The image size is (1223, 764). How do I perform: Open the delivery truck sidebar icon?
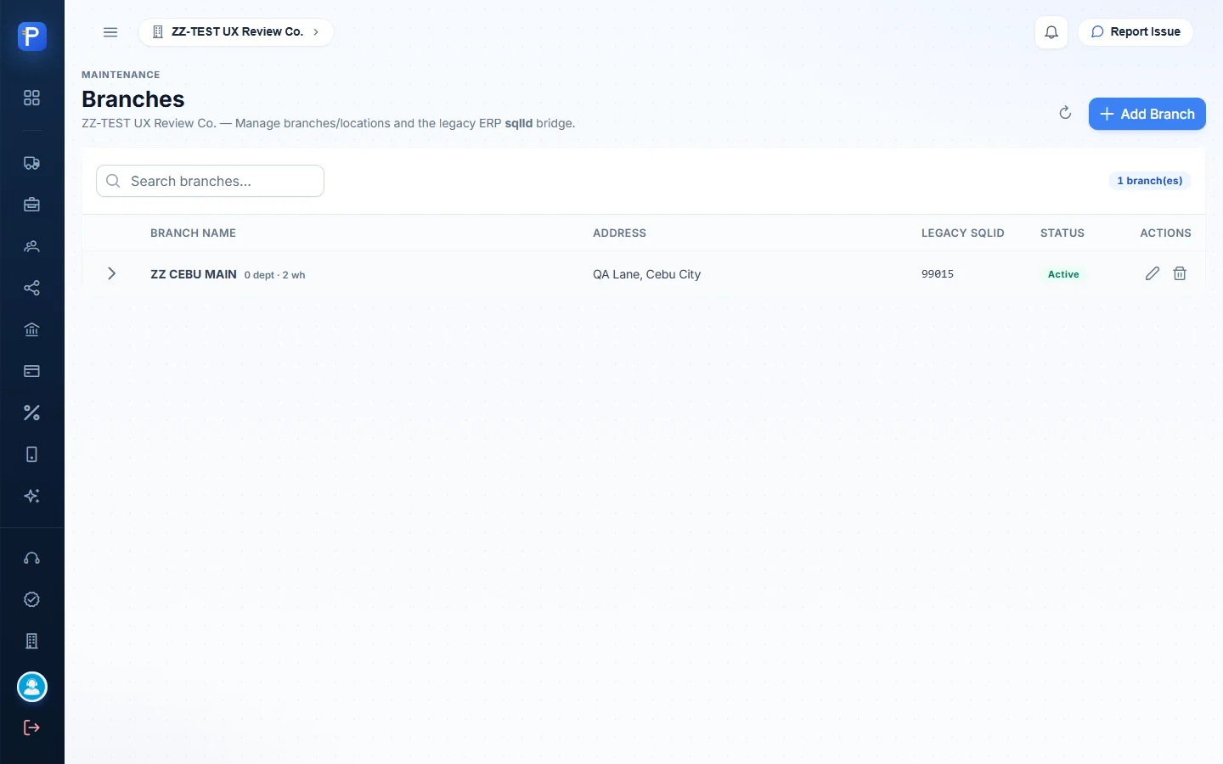[x=31, y=163]
